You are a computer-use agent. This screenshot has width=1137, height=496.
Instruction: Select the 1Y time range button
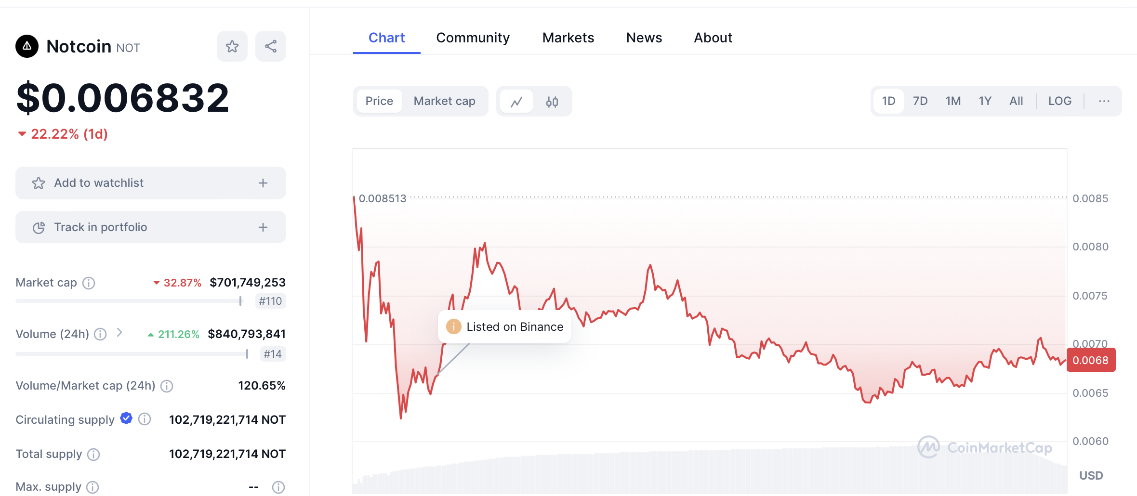pos(985,101)
